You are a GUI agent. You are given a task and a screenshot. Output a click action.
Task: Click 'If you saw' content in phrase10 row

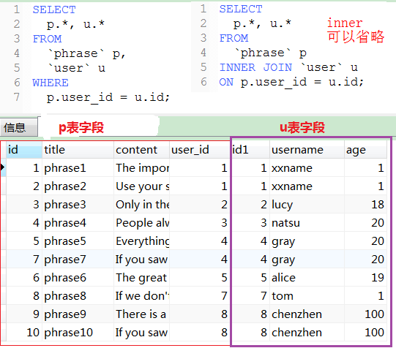click(x=141, y=333)
